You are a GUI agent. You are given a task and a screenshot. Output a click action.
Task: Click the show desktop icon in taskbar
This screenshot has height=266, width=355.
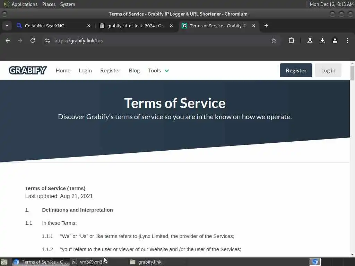pyautogui.click(x=4, y=262)
